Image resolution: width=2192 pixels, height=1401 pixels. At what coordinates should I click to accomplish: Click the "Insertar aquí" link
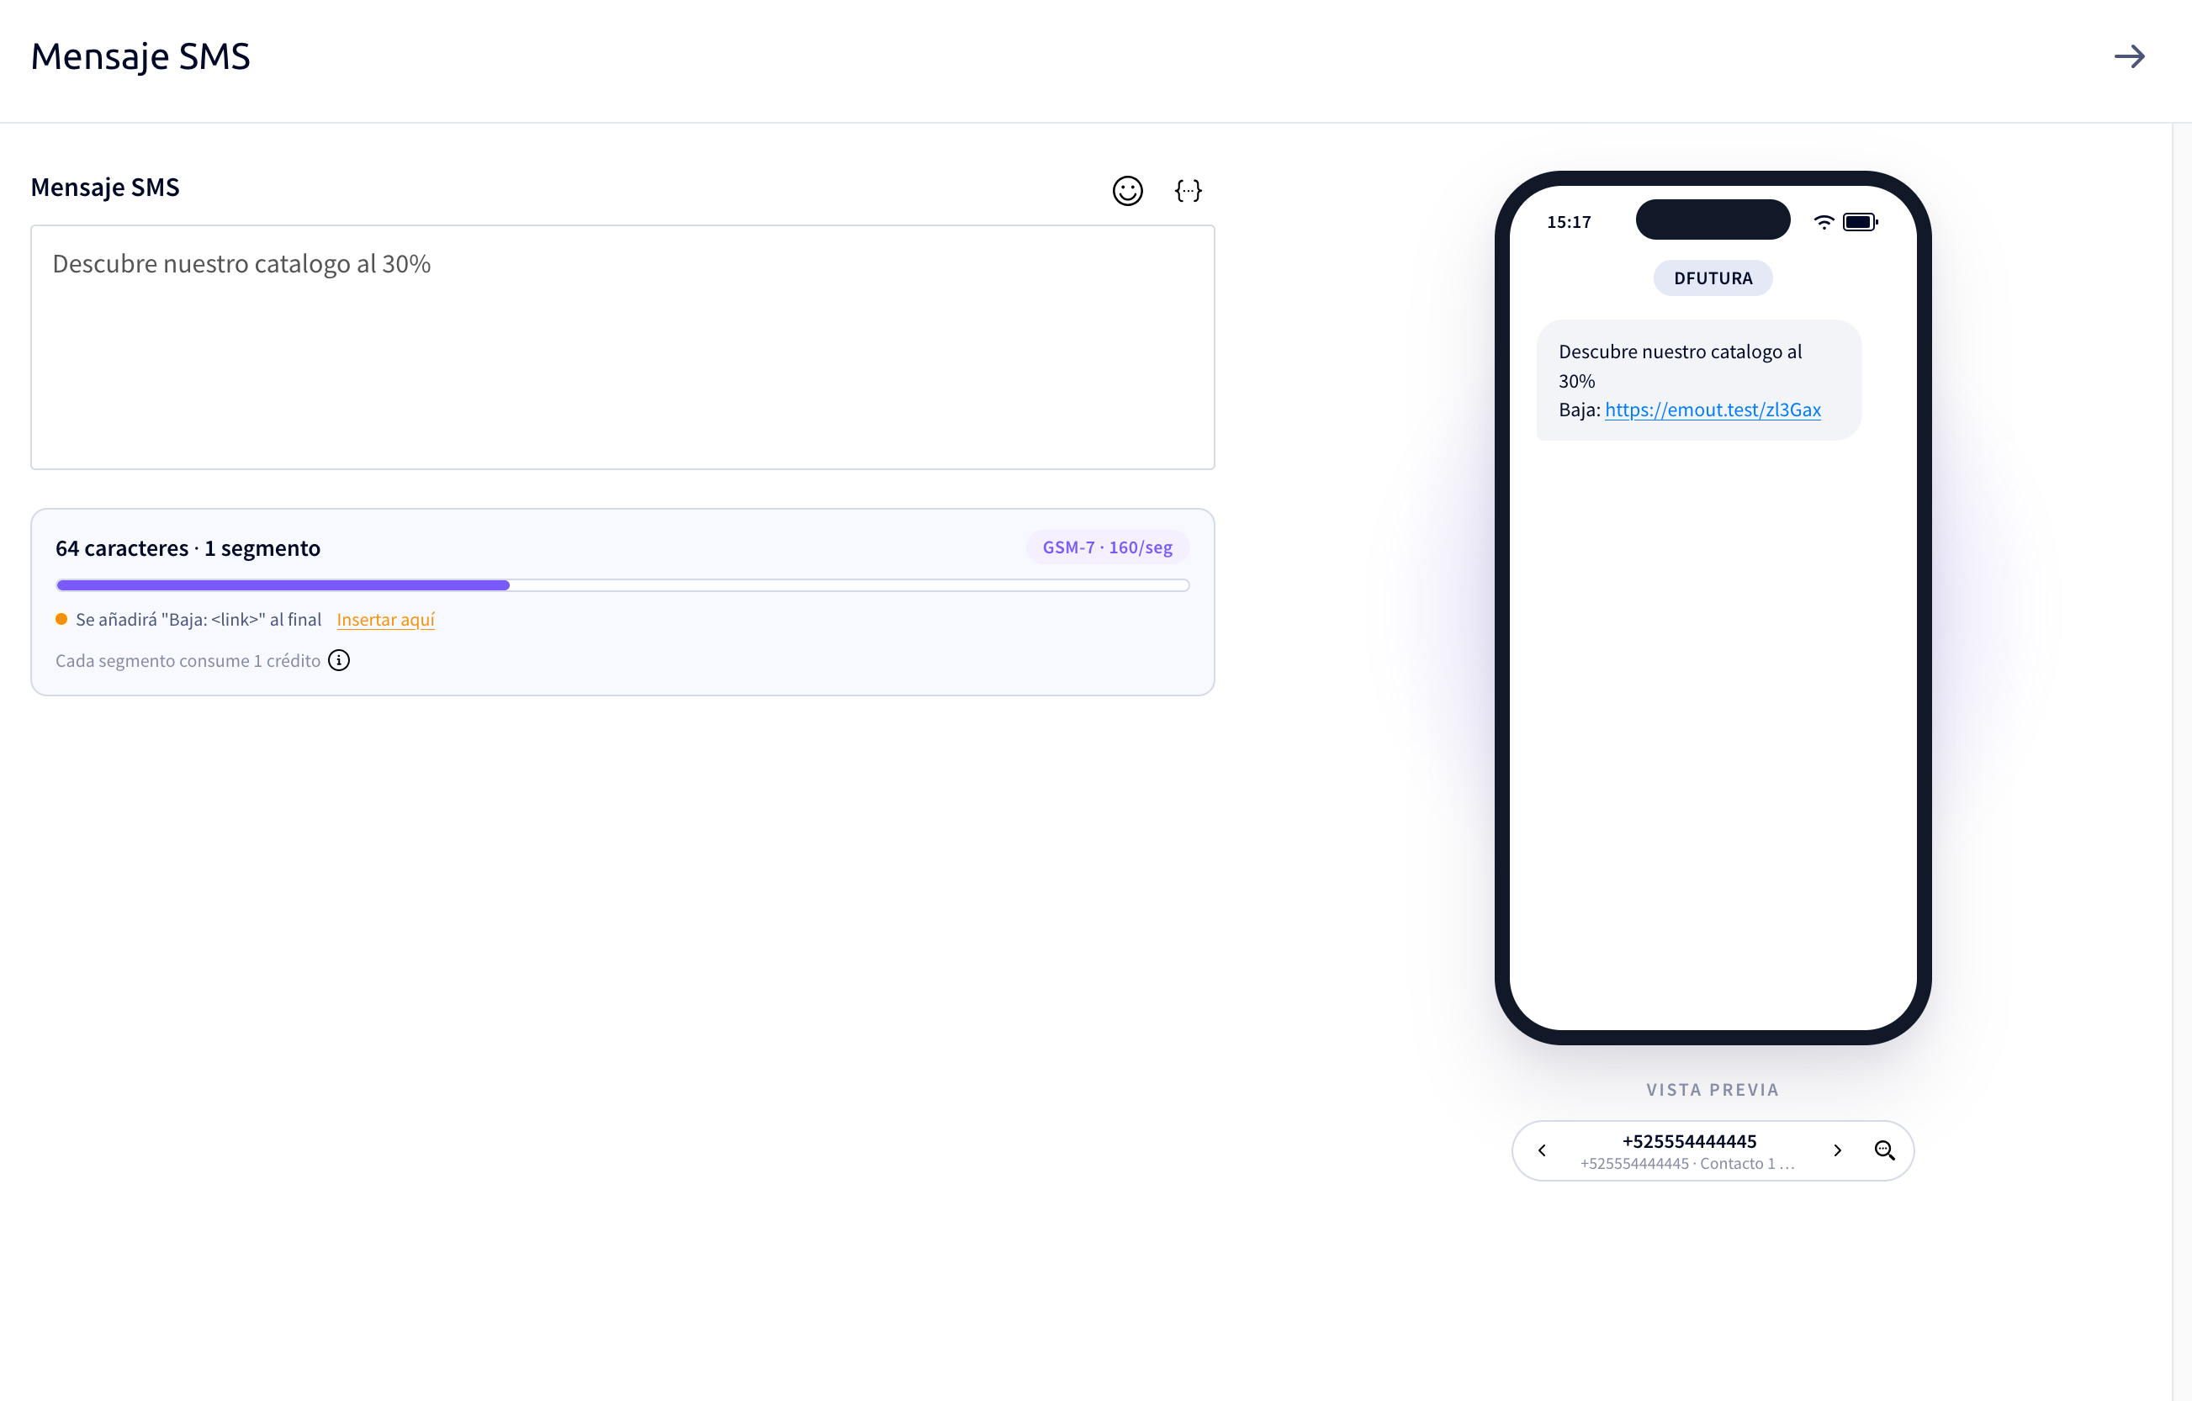tap(385, 619)
